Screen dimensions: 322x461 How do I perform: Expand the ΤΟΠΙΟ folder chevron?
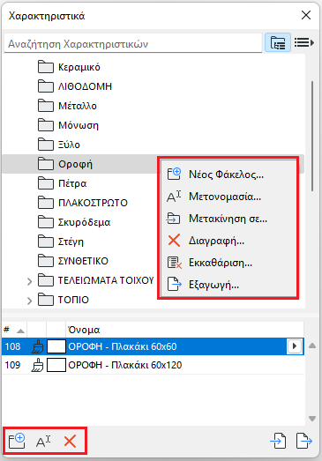click(x=29, y=301)
